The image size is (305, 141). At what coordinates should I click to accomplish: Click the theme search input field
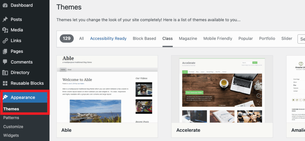coord(301,39)
